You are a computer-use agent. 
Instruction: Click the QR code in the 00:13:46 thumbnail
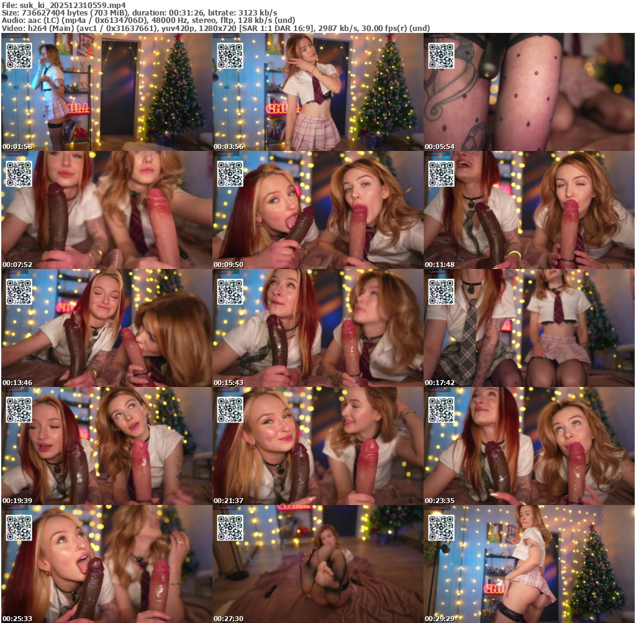[19, 292]
